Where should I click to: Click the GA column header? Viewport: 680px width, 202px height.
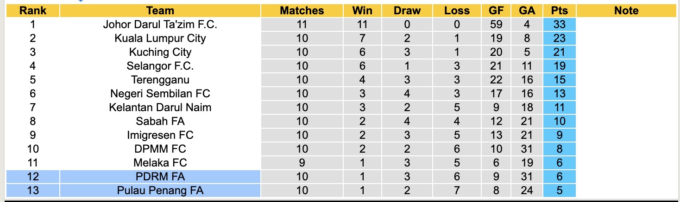pos(527,11)
